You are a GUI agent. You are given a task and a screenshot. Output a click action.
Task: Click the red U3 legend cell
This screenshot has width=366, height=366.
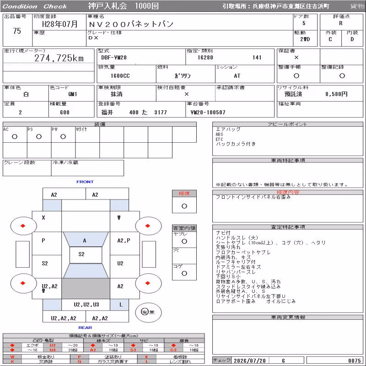point(53,350)
